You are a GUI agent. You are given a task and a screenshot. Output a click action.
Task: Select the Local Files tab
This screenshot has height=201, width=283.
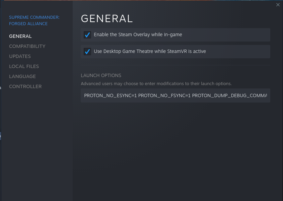click(x=24, y=66)
